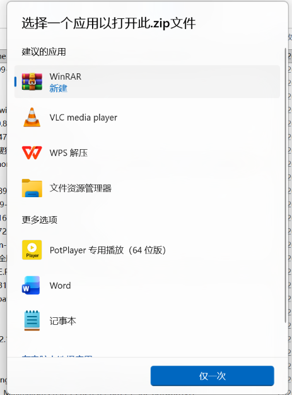Choose the yellow PotPlayer icon
292x395 pixels.
coord(32,250)
